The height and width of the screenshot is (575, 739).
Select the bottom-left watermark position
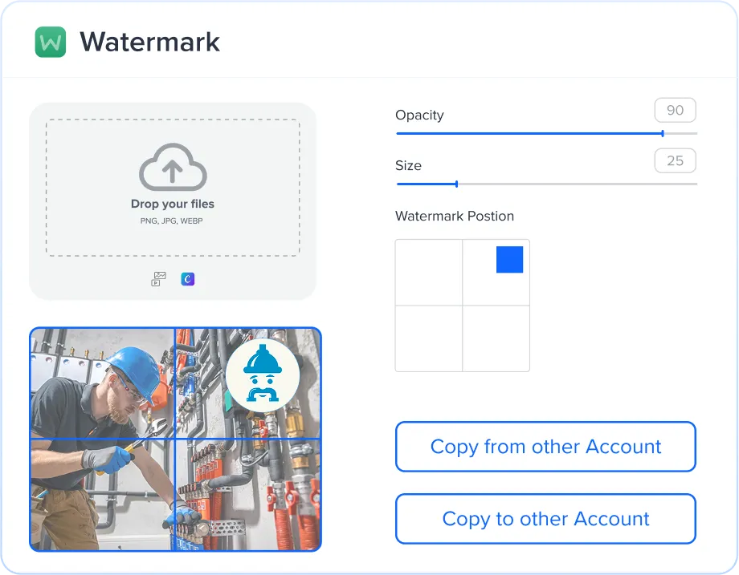point(428,338)
